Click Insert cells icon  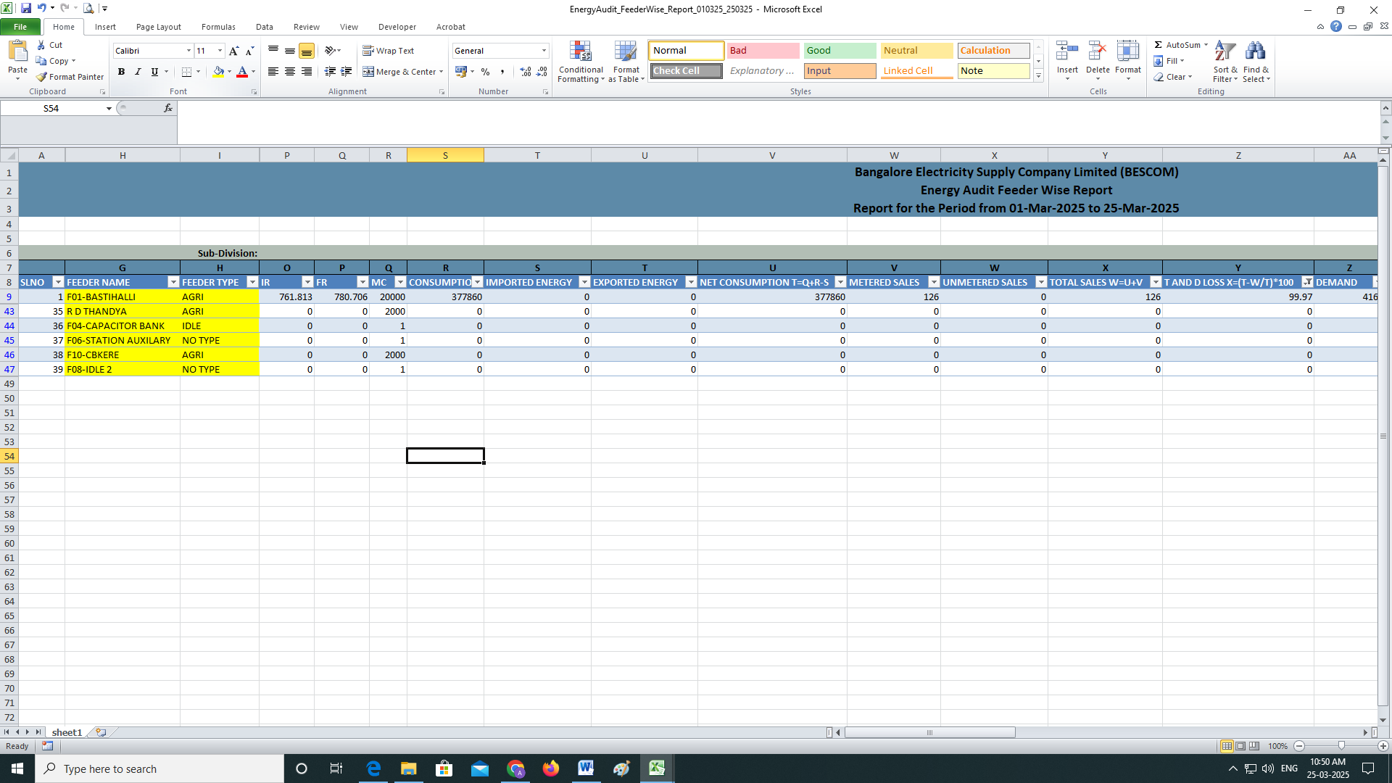[x=1067, y=52]
